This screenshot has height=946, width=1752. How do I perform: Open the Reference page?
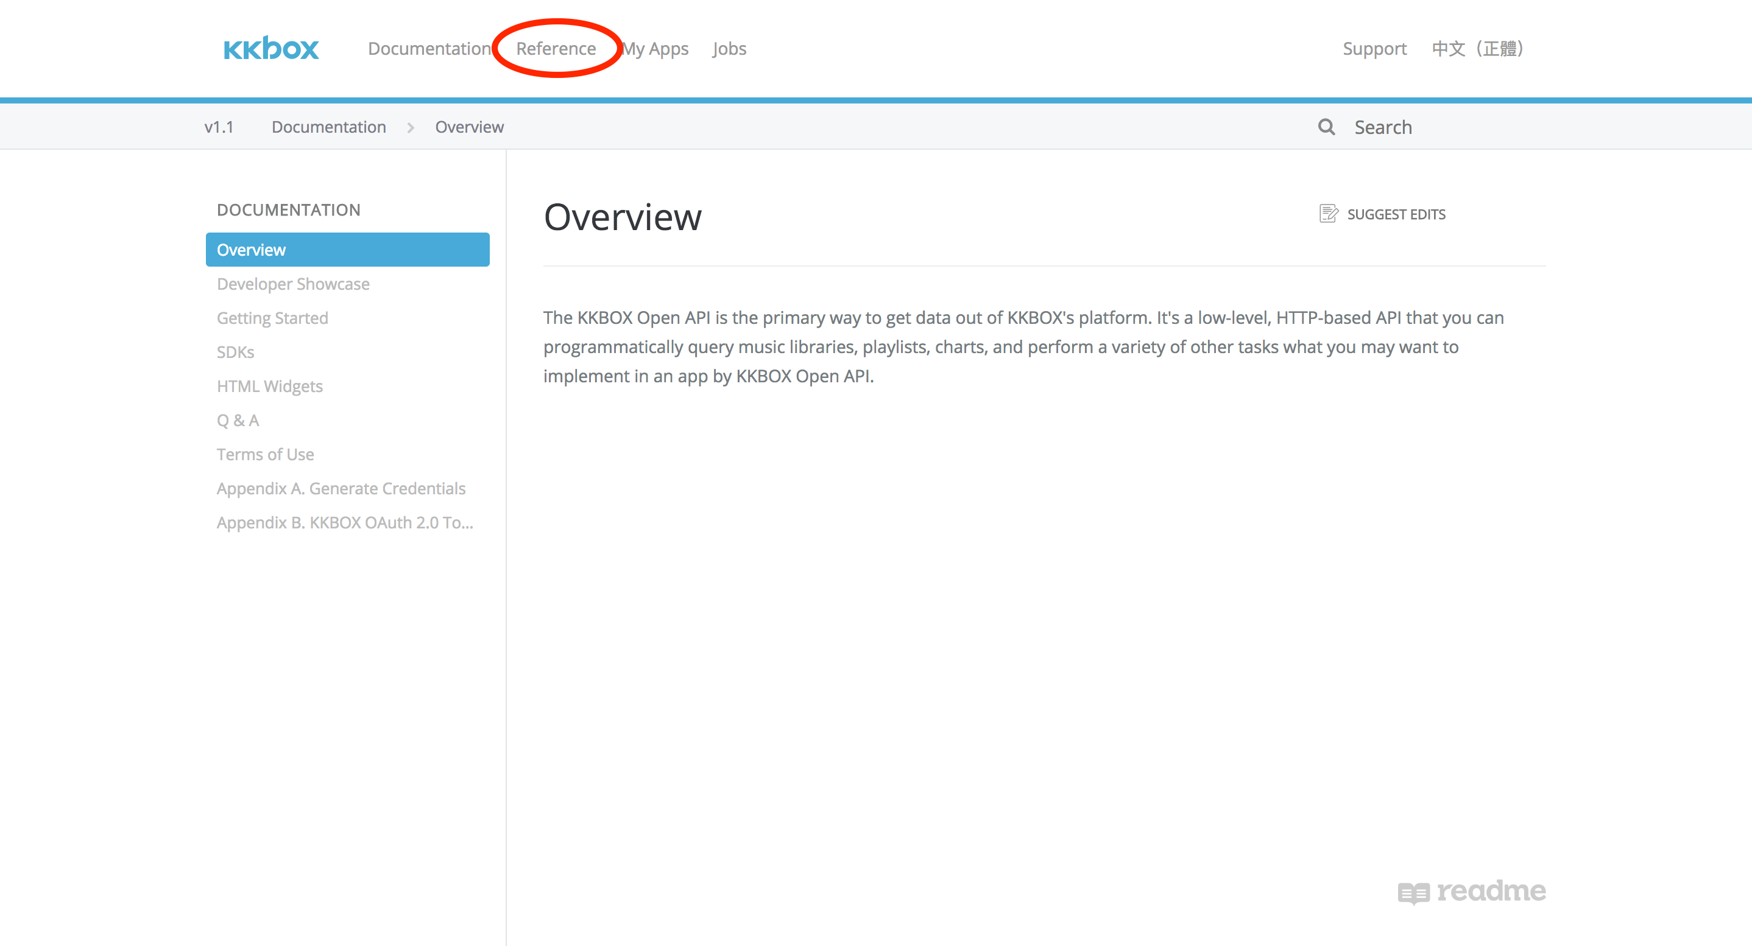(x=556, y=48)
